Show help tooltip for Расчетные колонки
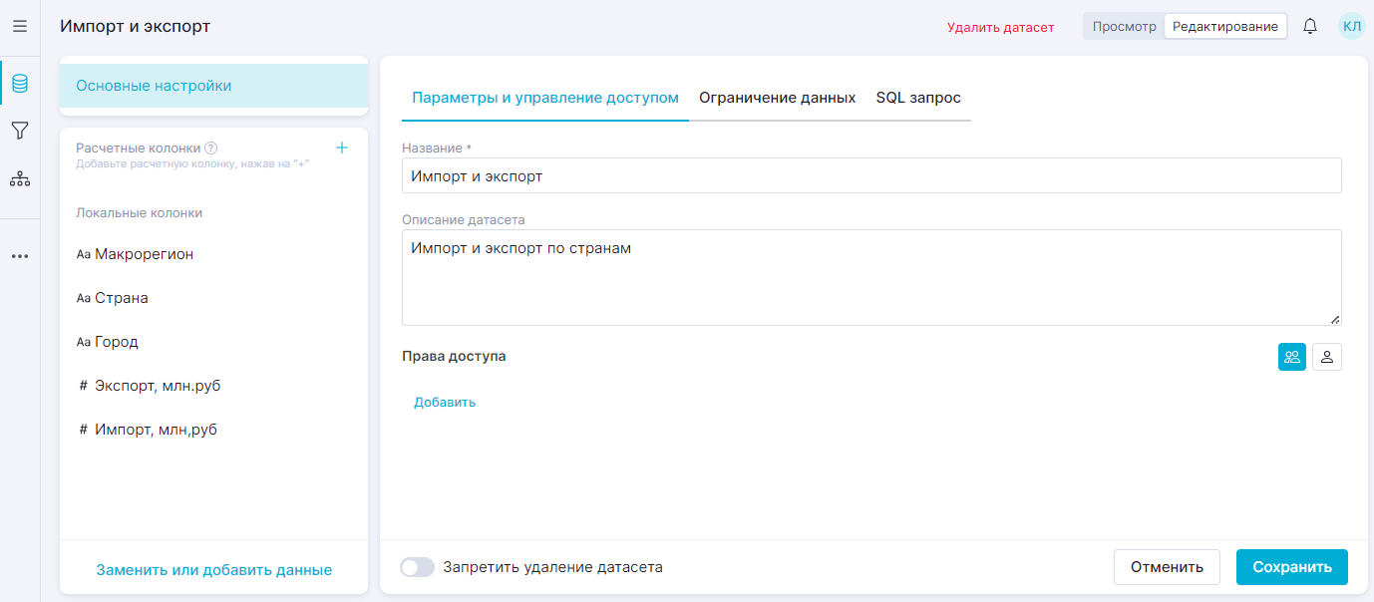1374x602 pixels. point(210,149)
